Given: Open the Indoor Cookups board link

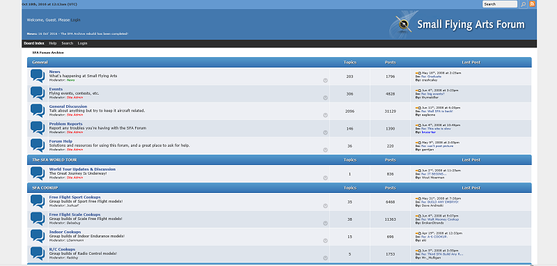Looking at the screenshot, I should (65, 233).
